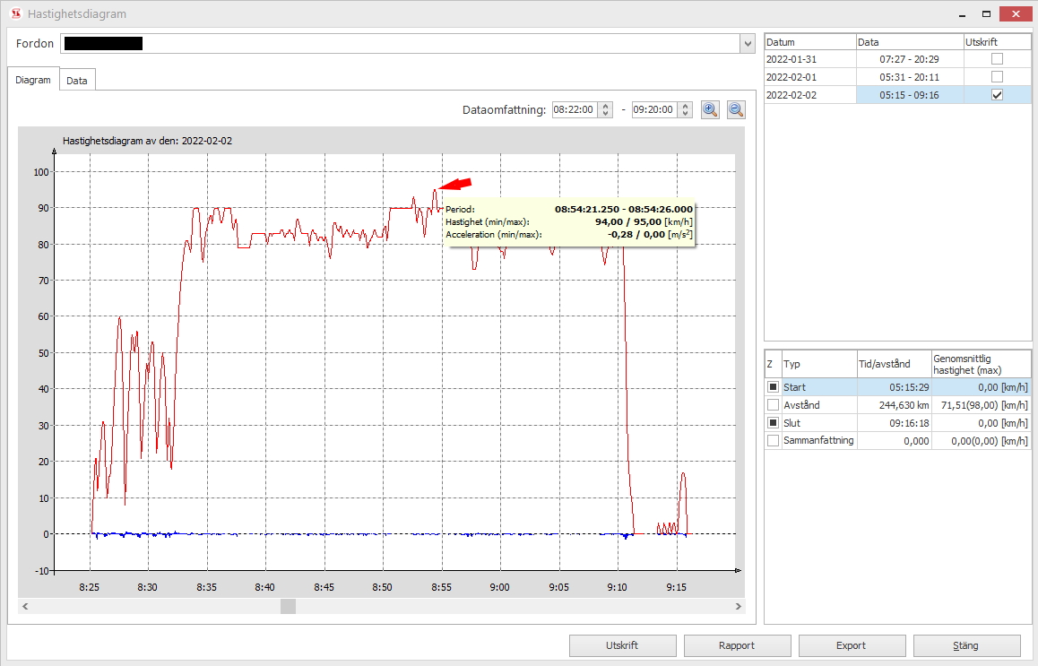Enable Utskrift checkbox for 2022-01-31
1038x666 pixels.
[997, 59]
